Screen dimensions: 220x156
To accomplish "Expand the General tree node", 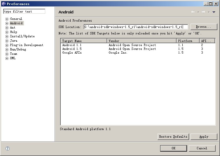I will point(7,19).
